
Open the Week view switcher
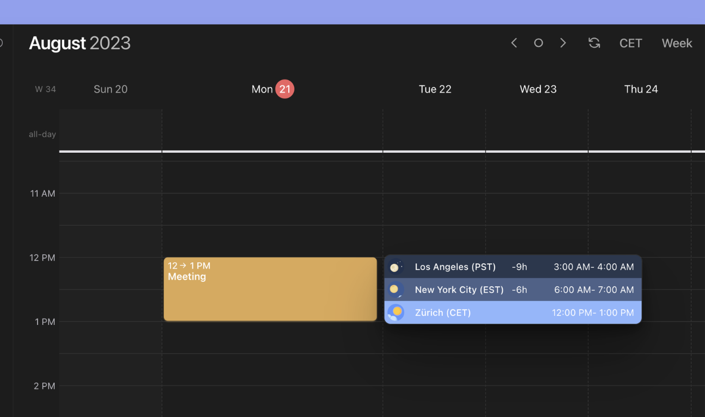click(677, 43)
